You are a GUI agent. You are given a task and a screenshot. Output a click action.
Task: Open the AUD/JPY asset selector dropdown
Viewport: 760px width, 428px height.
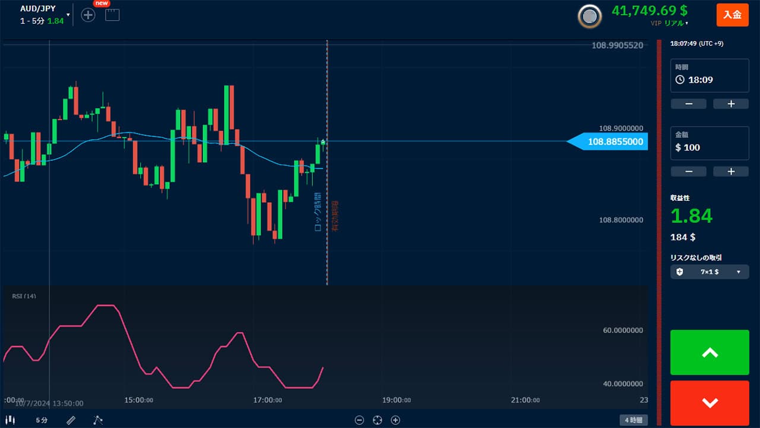[x=45, y=14]
